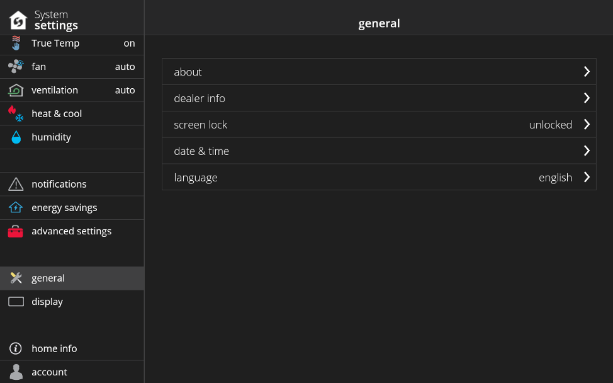Screen dimensions: 613x383
Task: Select energy savings in the sidebar
Action: [72, 208]
